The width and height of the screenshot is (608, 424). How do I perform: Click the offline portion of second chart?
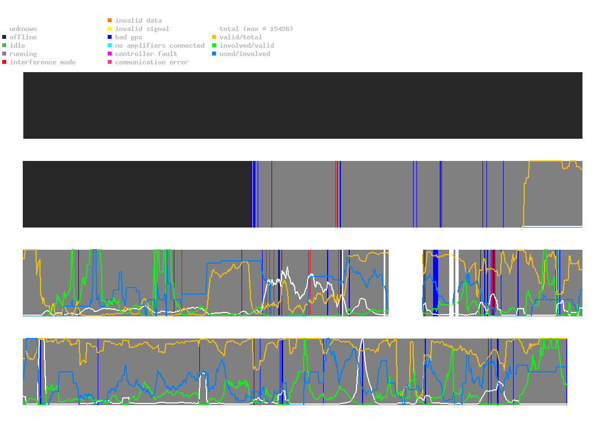coord(137,194)
